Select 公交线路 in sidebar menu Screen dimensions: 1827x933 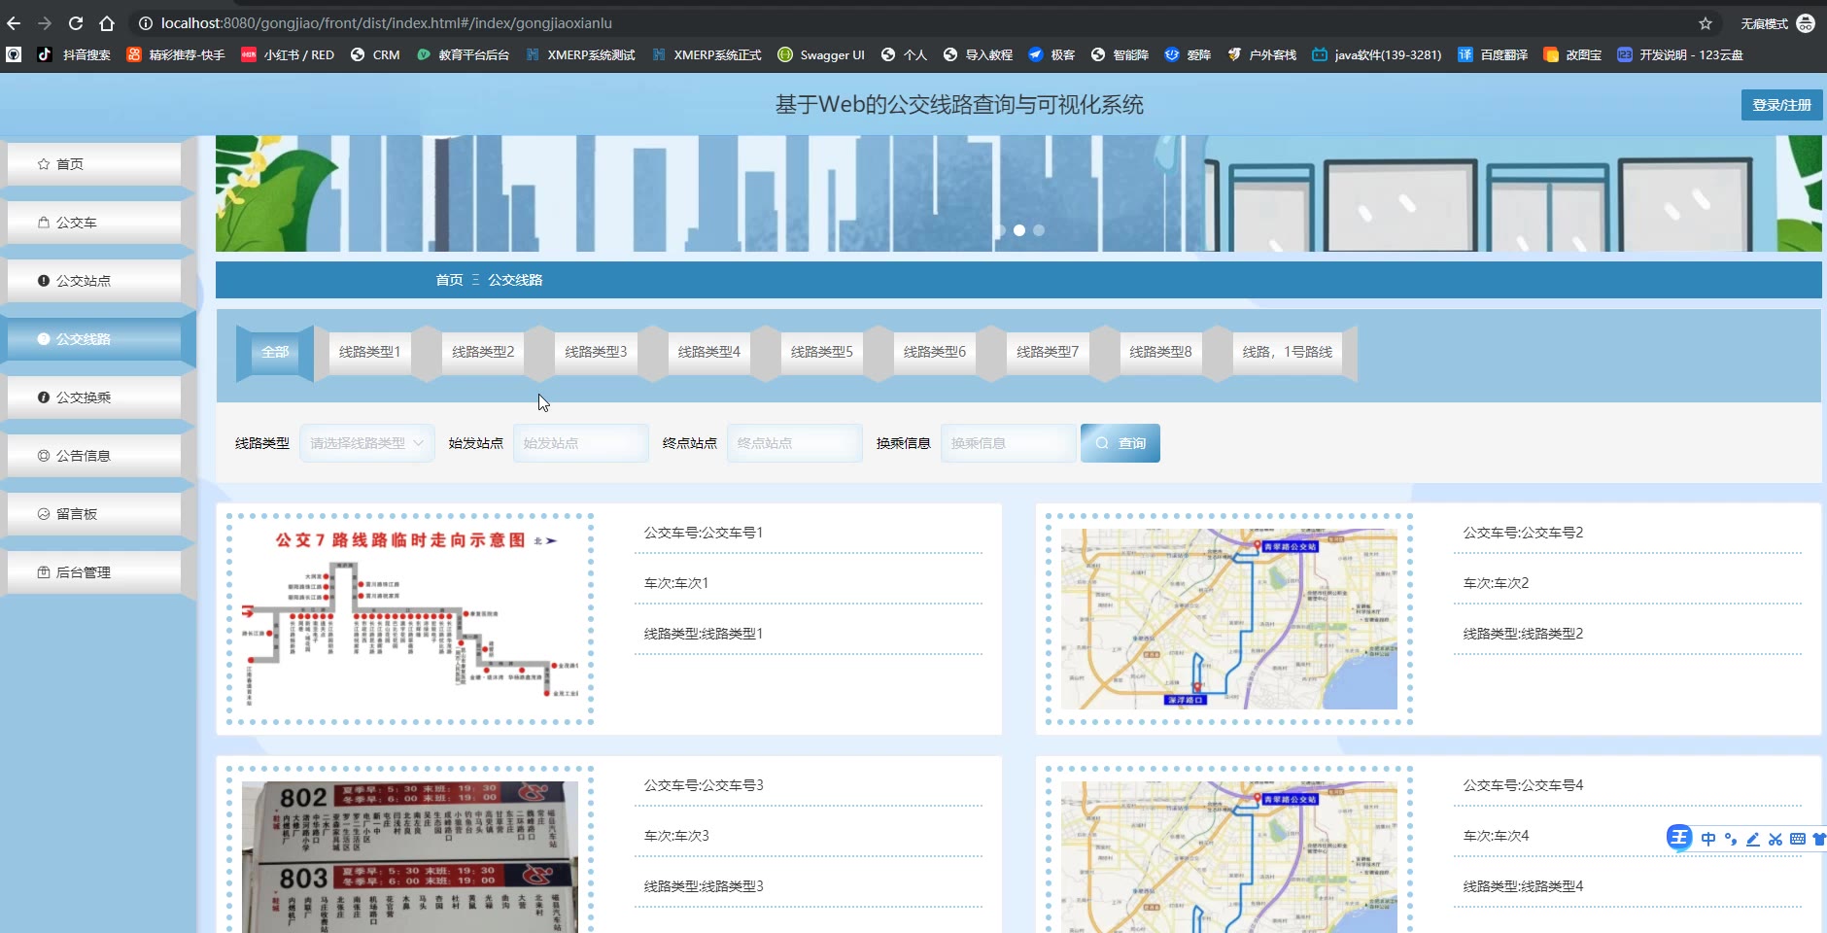(94, 339)
